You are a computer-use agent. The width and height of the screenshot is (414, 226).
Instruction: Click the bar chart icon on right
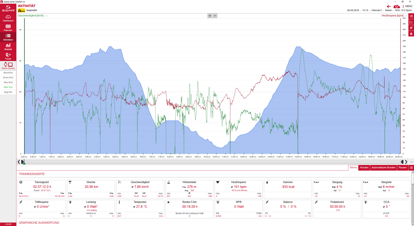tap(411, 34)
